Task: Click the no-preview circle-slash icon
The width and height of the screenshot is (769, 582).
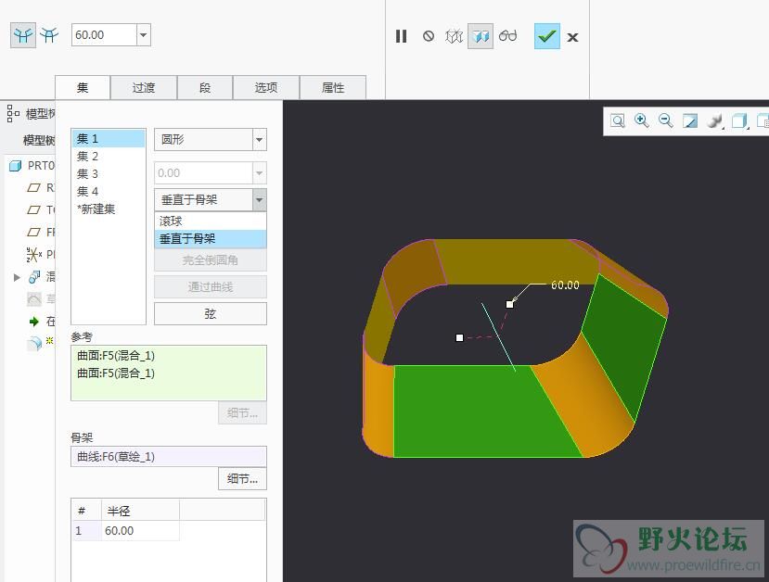Action: (x=429, y=36)
